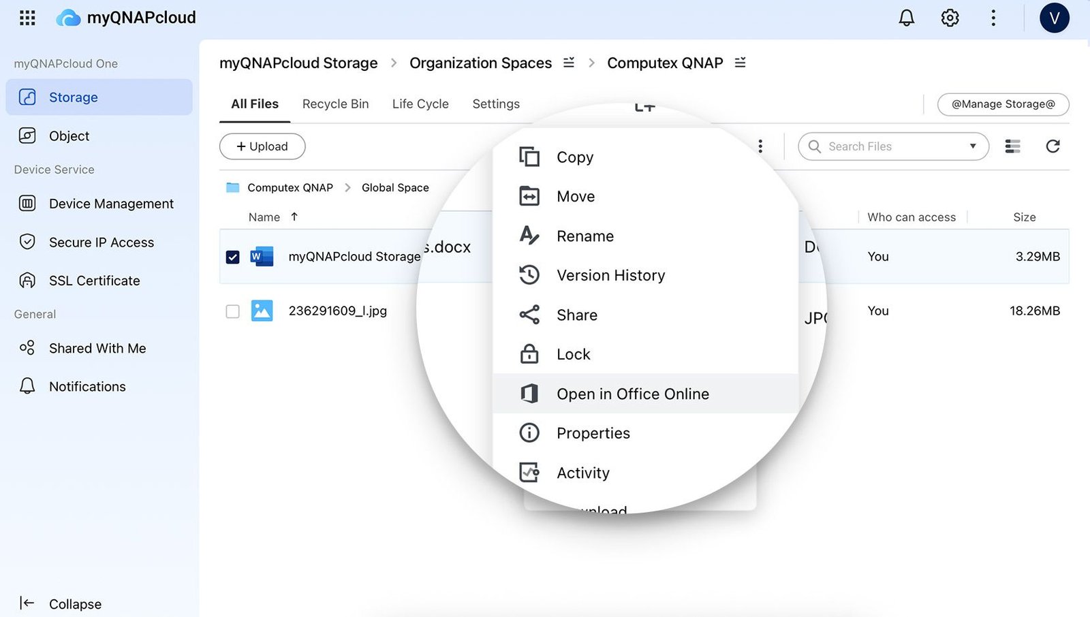Click the Share icon in context menu
The width and height of the screenshot is (1090, 617).
(x=529, y=315)
